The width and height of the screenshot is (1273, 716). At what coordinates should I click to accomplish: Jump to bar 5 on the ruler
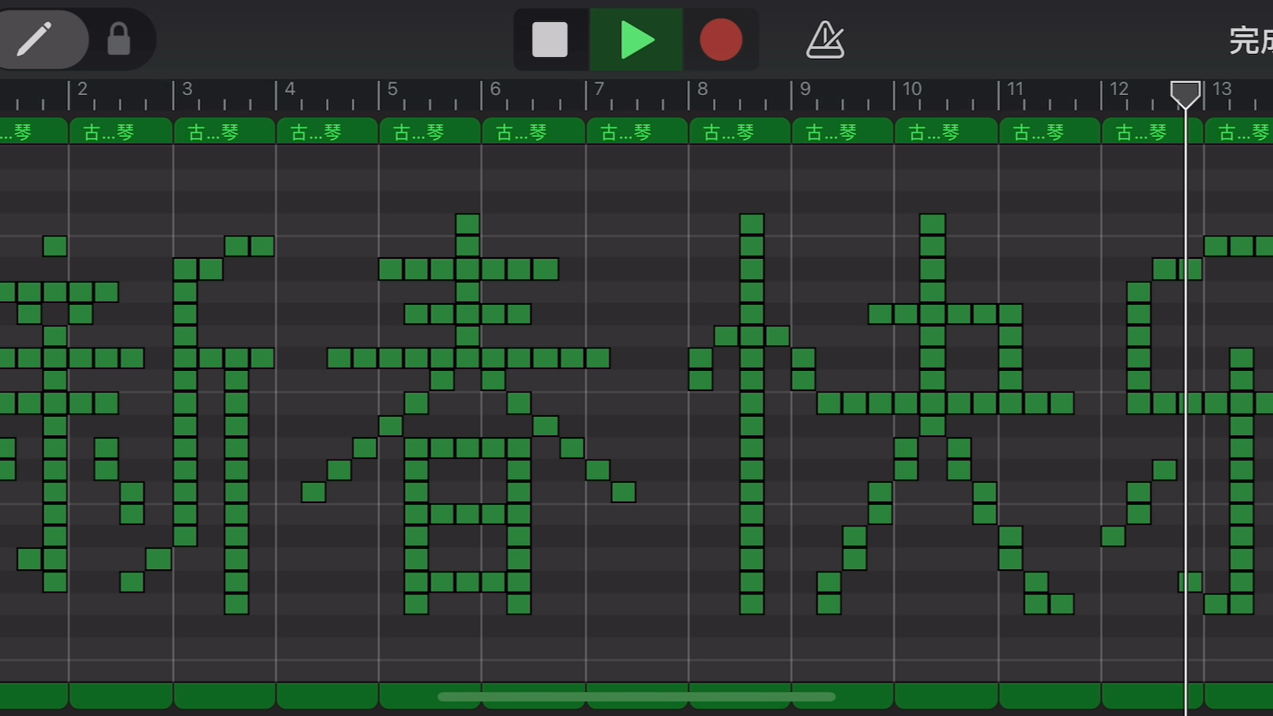click(393, 89)
